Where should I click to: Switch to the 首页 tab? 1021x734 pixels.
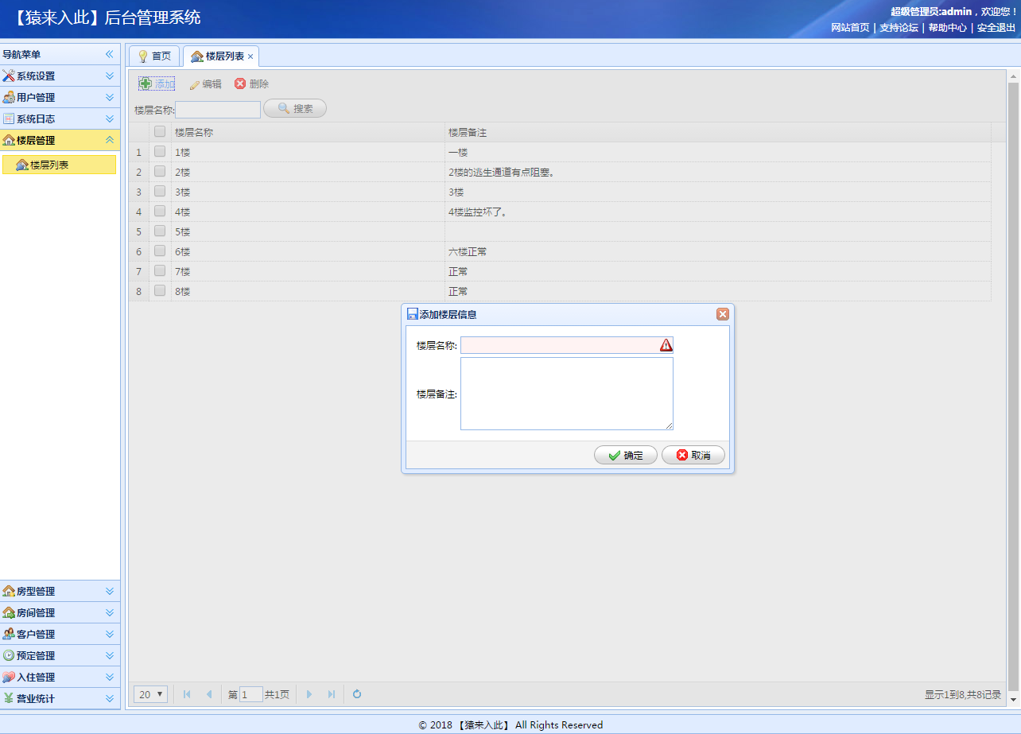[x=154, y=56]
